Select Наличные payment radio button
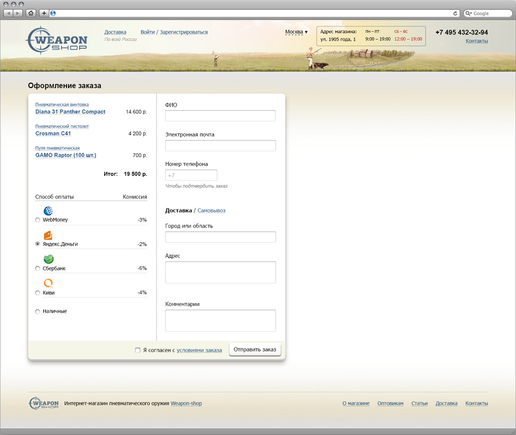The height and width of the screenshot is (435, 516). (x=38, y=312)
